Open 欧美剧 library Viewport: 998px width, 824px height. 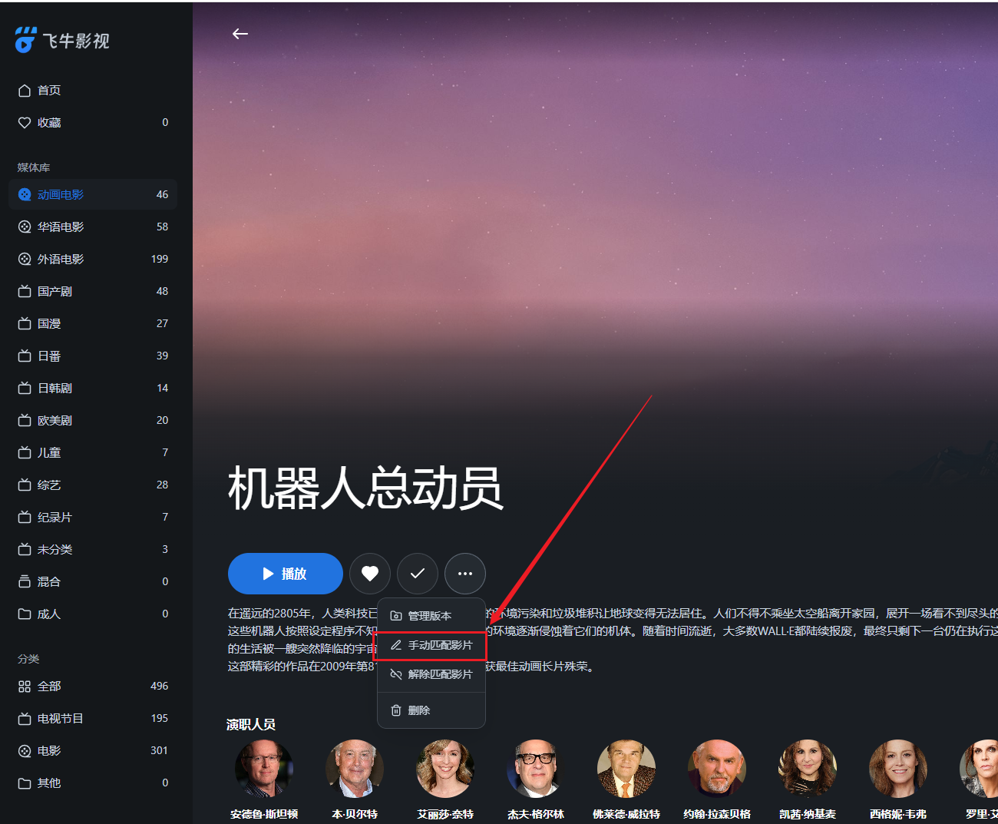click(x=93, y=421)
